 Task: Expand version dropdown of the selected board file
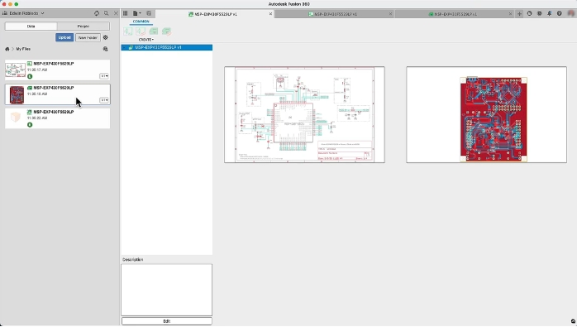(x=104, y=100)
